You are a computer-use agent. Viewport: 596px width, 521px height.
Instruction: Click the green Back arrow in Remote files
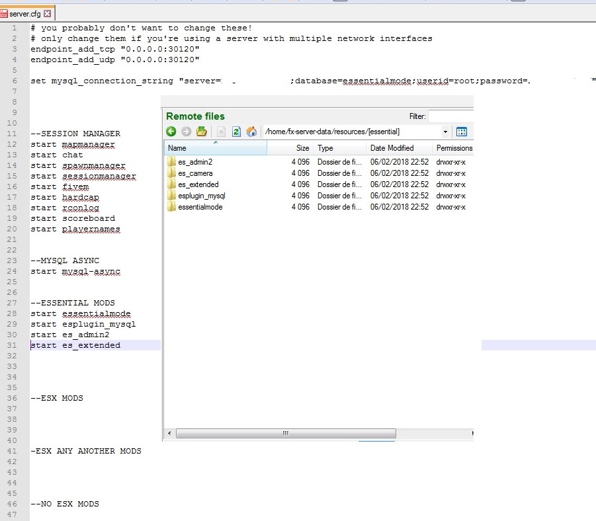click(x=171, y=132)
